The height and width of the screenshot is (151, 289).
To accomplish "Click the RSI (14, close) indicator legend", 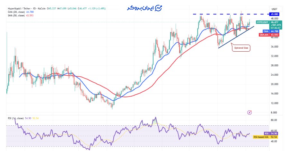I will (x=16, y=118).
